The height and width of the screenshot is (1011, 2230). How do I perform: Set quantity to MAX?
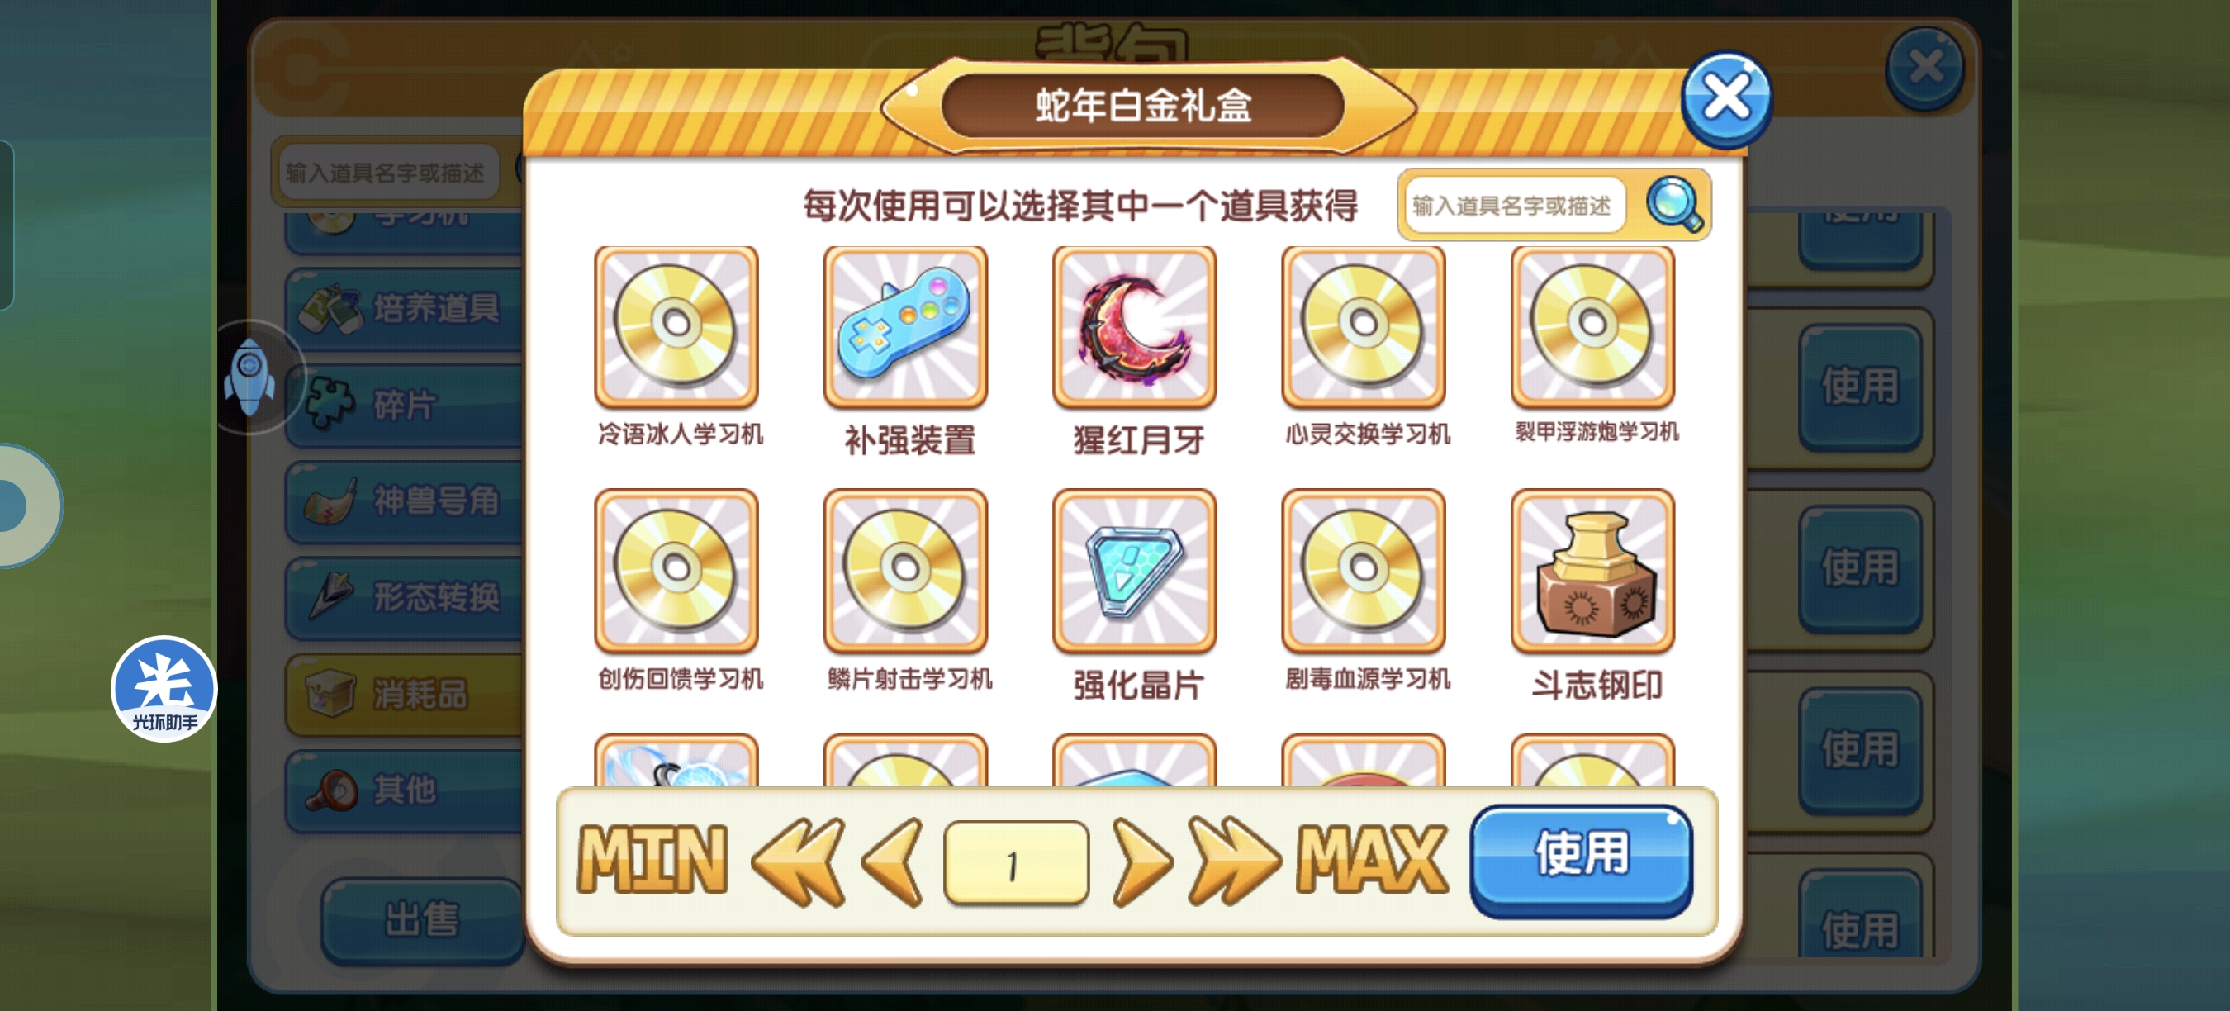click(1372, 861)
